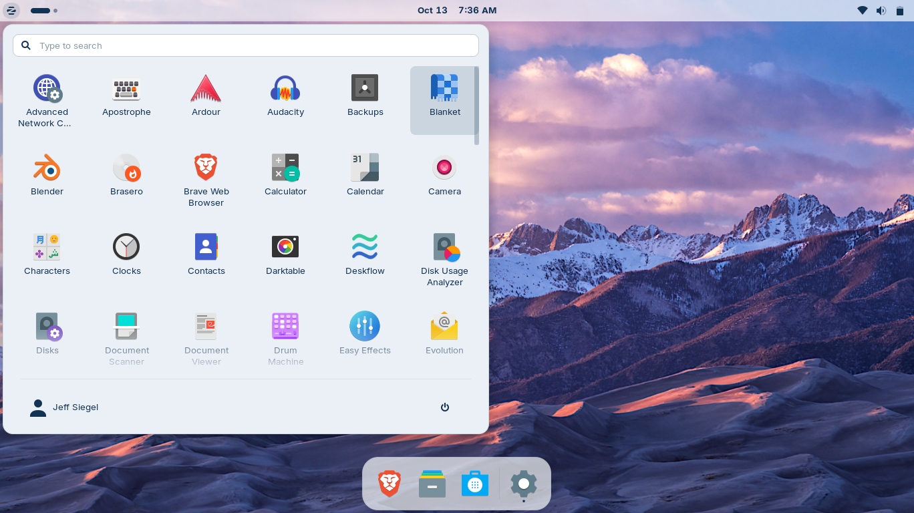Launch Brave from the dock

(390, 484)
